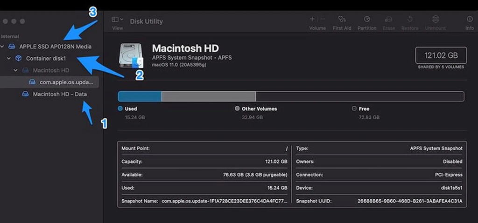This screenshot has height=223, width=478.
Task: Click the Free legend swatch
Action: click(x=354, y=108)
